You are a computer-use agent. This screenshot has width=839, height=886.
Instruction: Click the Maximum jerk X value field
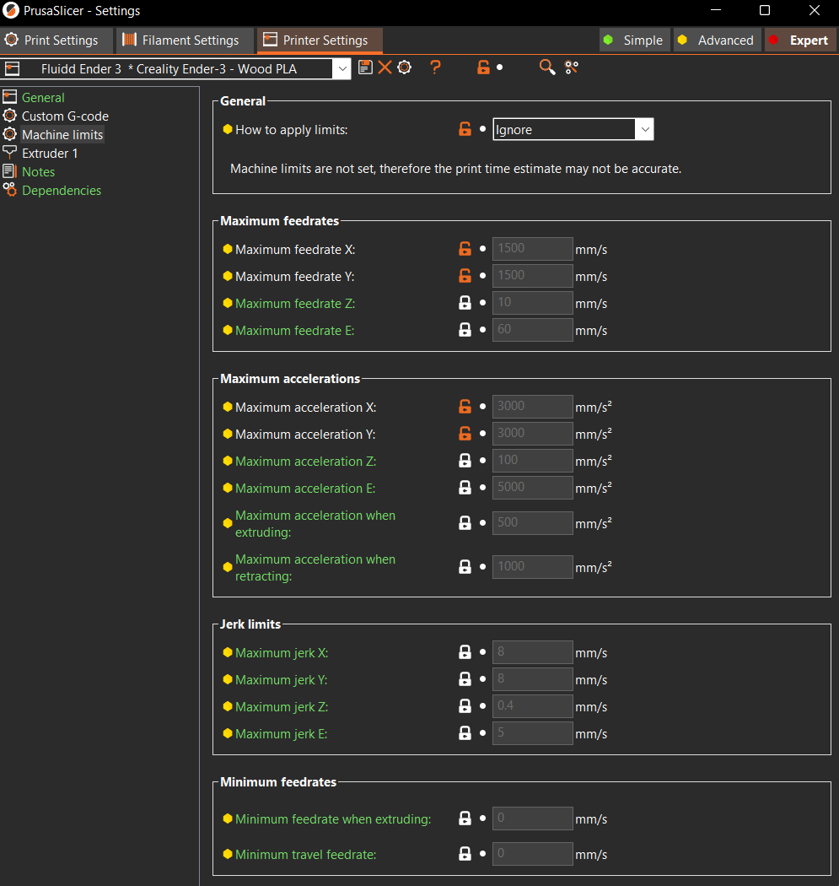point(532,652)
